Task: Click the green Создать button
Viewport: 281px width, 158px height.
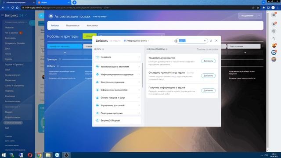Action: (x=90, y=36)
